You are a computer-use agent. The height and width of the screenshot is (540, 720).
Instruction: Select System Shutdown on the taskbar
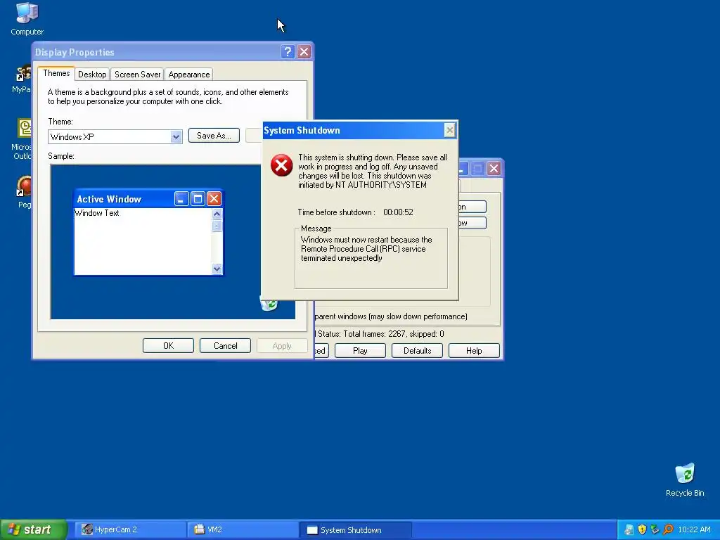(x=355, y=529)
